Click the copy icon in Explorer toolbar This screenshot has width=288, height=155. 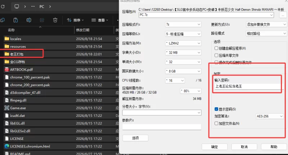3,20
